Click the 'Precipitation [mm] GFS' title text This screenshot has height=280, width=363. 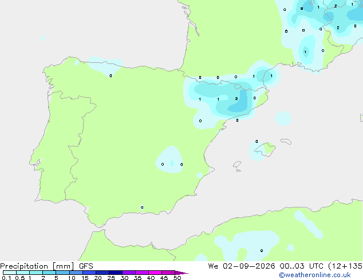(x=46, y=266)
